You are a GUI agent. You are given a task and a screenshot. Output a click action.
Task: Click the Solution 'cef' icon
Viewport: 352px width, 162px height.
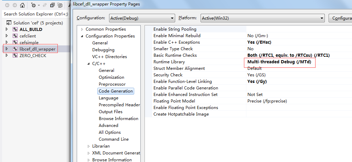(9, 23)
